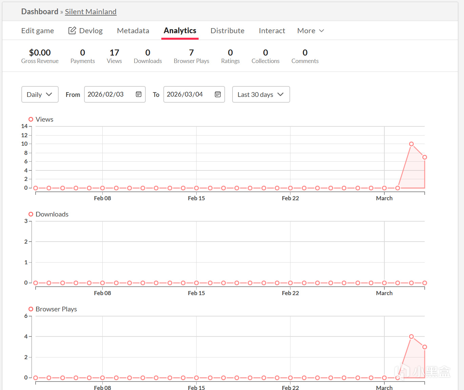Open the Silent Mainland game link
This screenshot has width=464, height=390.
[91, 12]
